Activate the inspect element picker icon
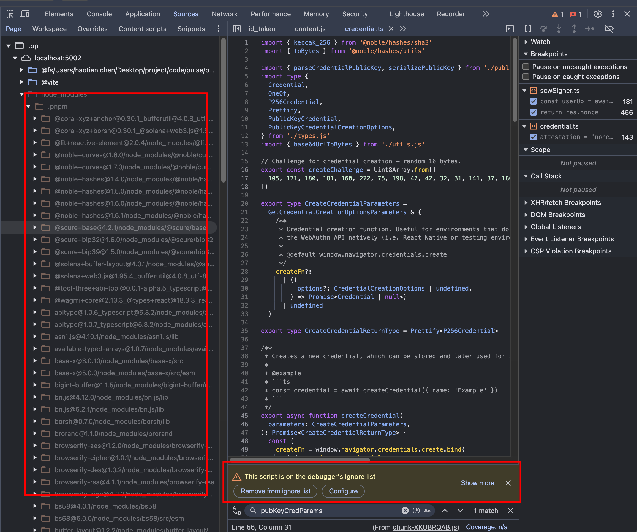The height and width of the screenshot is (532, 637). (x=9, y=14)
